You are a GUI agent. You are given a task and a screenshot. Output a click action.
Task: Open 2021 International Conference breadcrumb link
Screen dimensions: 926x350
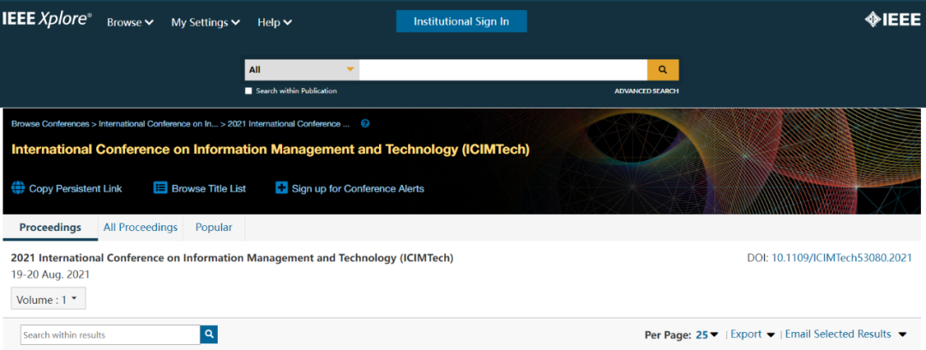click(x=288, y=124)
